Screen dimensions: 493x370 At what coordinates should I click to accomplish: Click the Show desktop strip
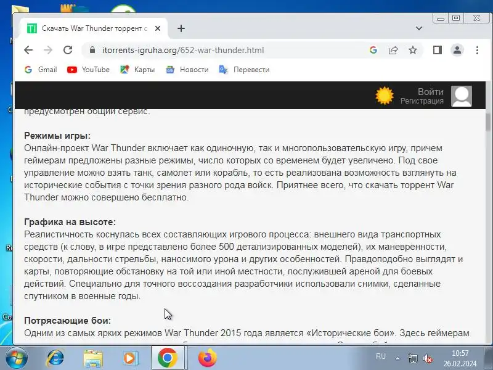(488, 358)
